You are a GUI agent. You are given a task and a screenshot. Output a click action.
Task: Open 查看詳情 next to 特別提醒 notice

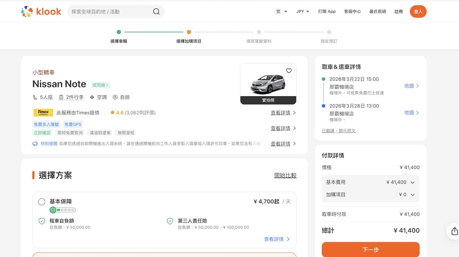point(283,144)
